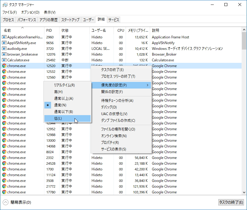Click Chrome icon for PID 21772
The image size is (247, 210).
4,186
